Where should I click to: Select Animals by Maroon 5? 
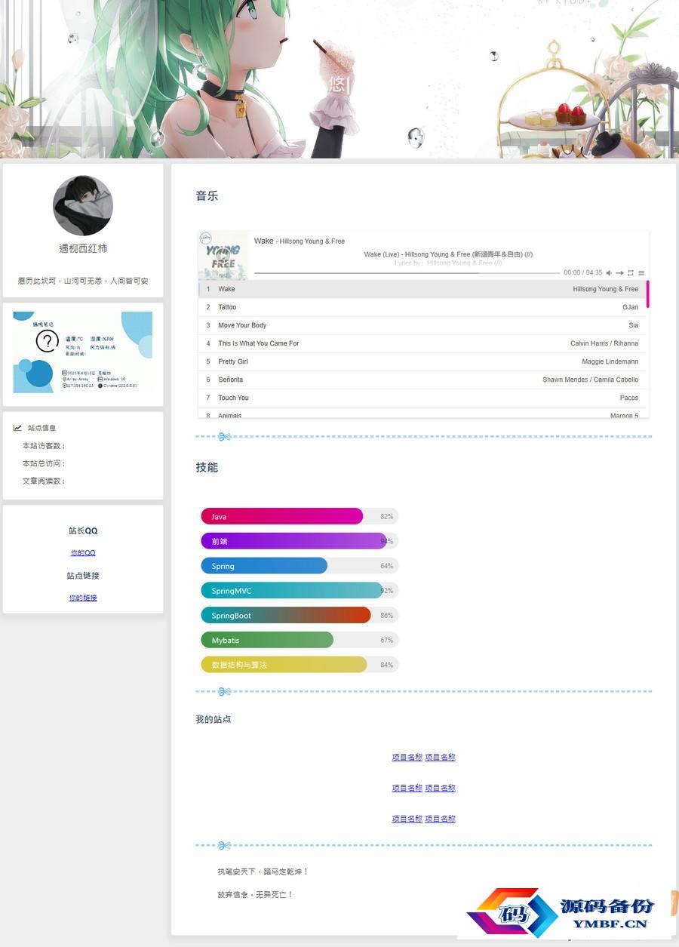(x=422, y=414)
